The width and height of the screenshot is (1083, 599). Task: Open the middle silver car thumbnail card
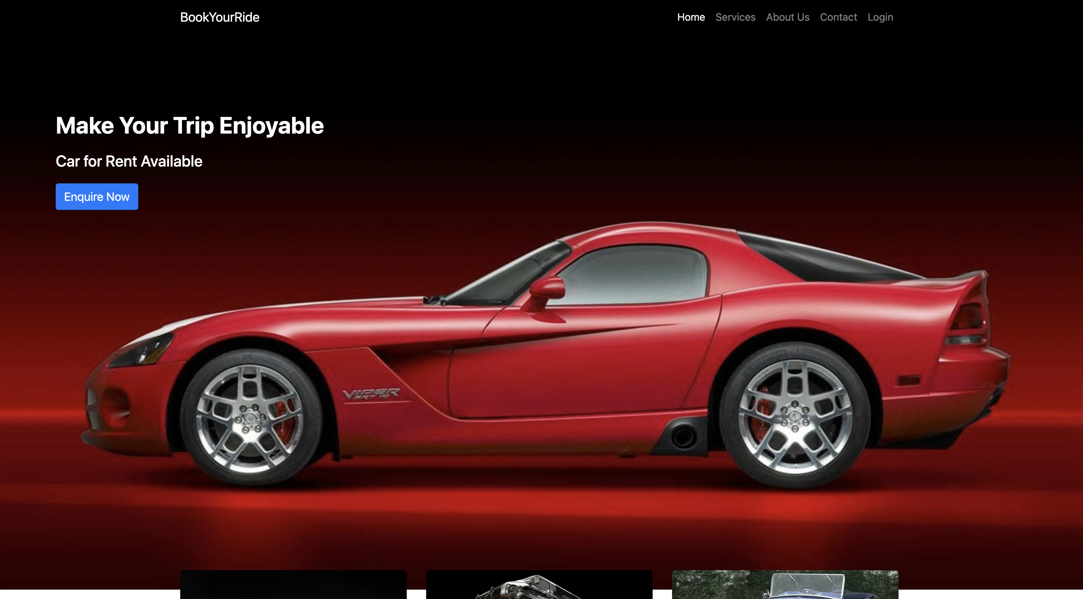(x=539, y=584)
